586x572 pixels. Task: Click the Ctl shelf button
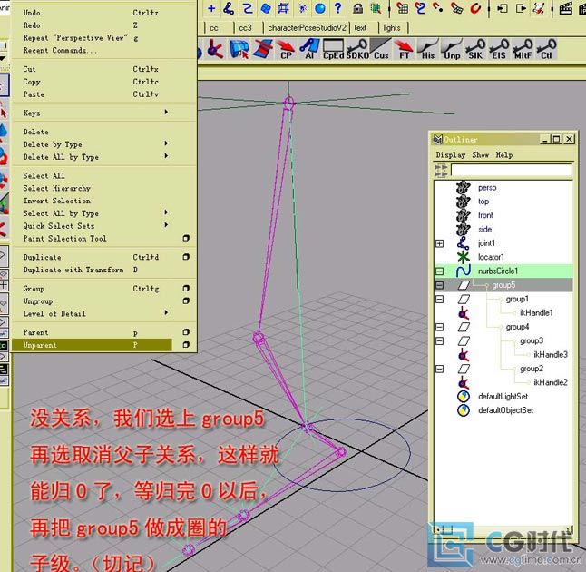(x=546, y=49)
